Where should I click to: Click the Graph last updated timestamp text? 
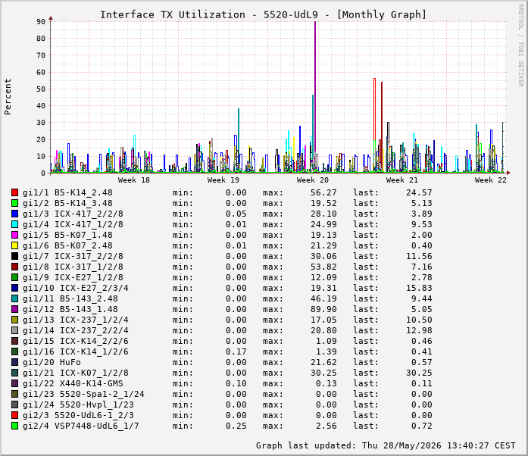[x=386, y=445]
